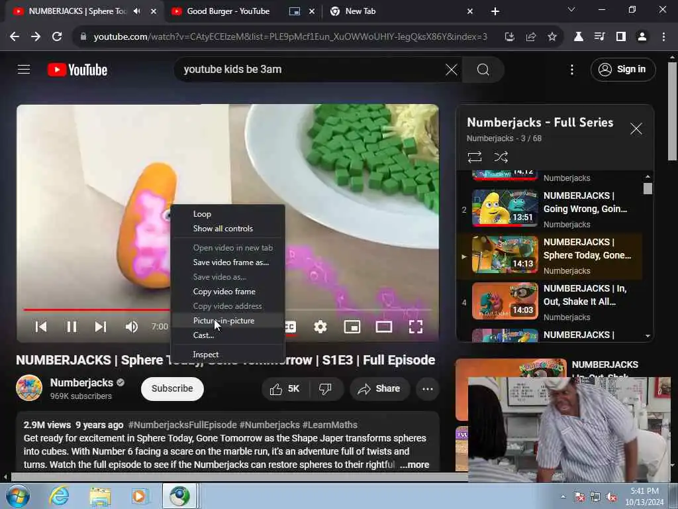Image resolution: width=678 pixels, height=509 pixels.
Task: Click the install app icon in address bar
Action: 509,37
